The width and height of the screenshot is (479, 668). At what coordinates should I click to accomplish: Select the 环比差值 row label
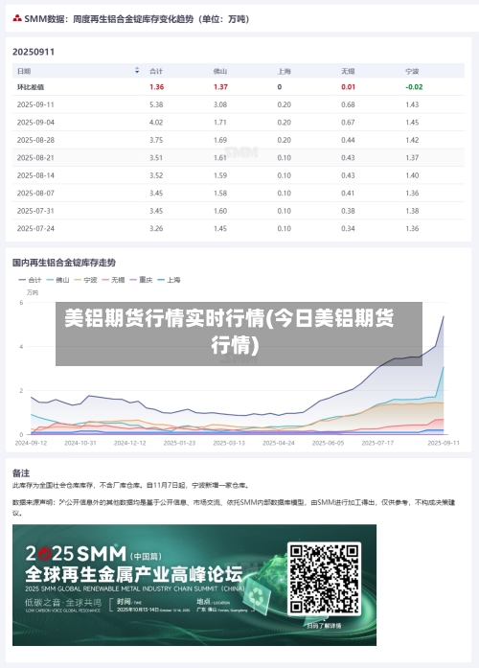(31, 87)
